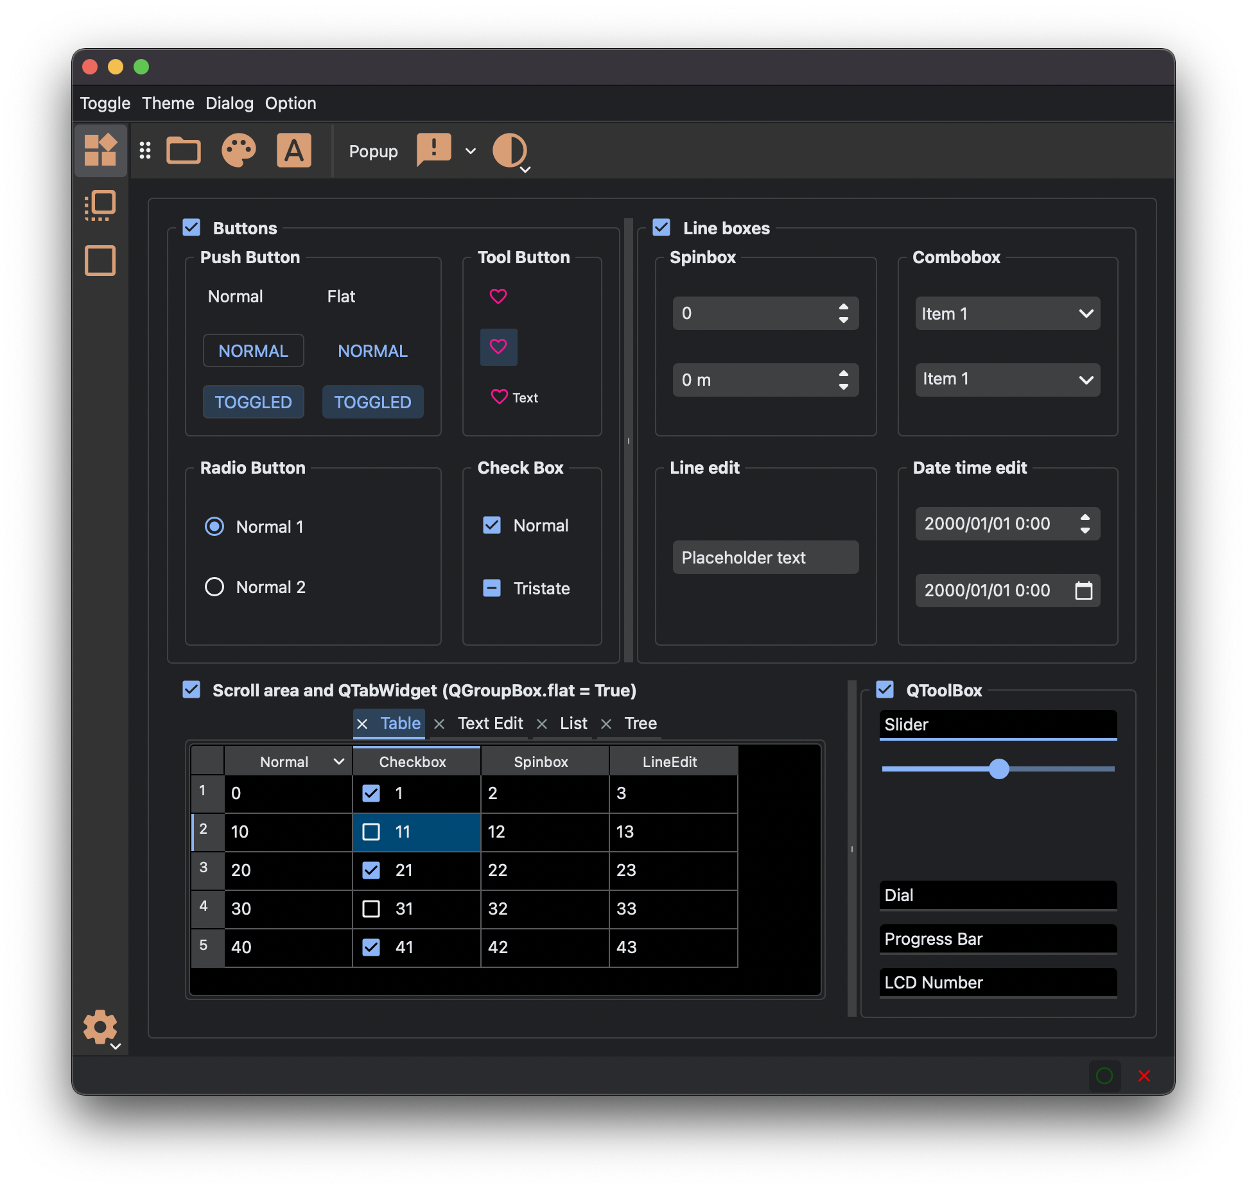Select the folder/layout icon in toolbar
This screenshot has height=1190, width=1247.
click(x=184, y=150)
